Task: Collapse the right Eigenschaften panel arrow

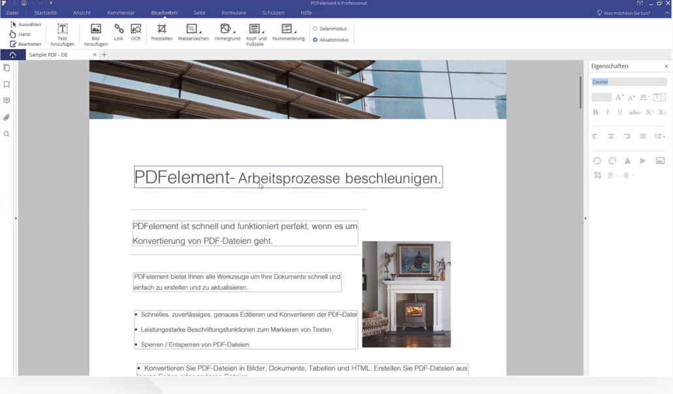Action: [585, 219]
